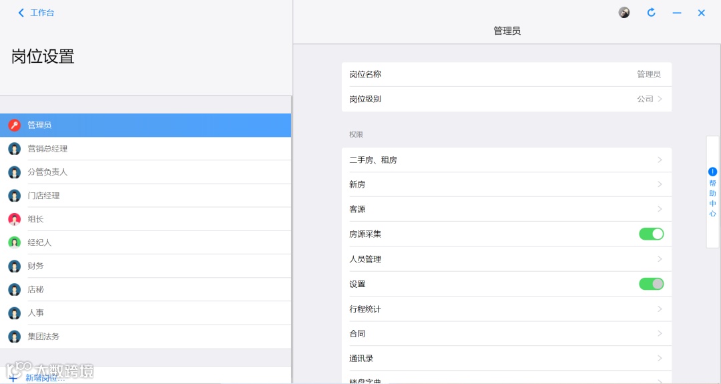The width and height of the screenshot is (721, 384).
Task: Expand the 行程统计 permission chevron
Action: (660, 309)
